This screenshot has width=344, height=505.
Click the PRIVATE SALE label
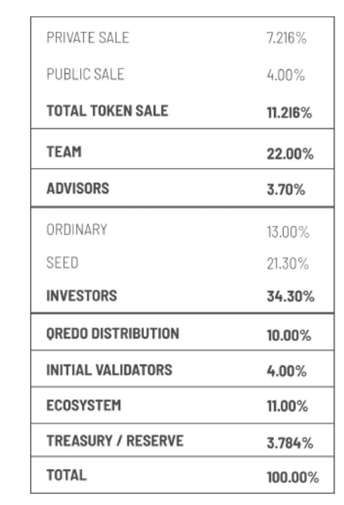tap(88, 38)
